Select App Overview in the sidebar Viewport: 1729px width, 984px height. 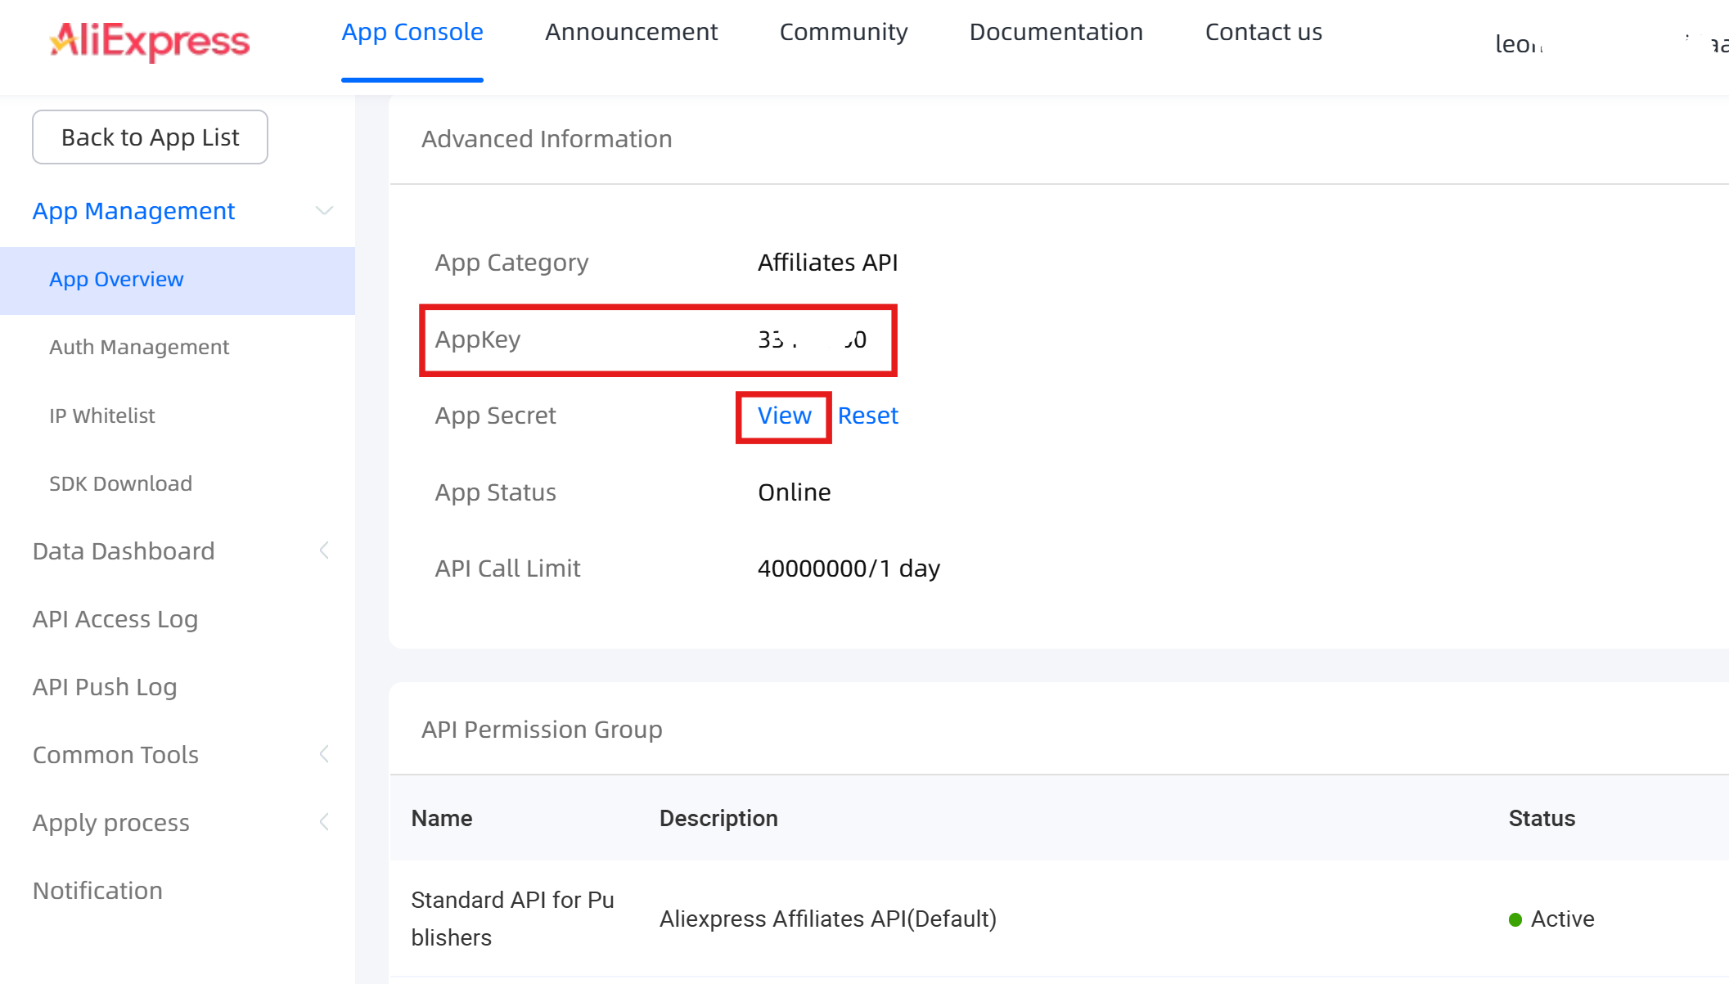pyautogui.click(x=178, y=280)
